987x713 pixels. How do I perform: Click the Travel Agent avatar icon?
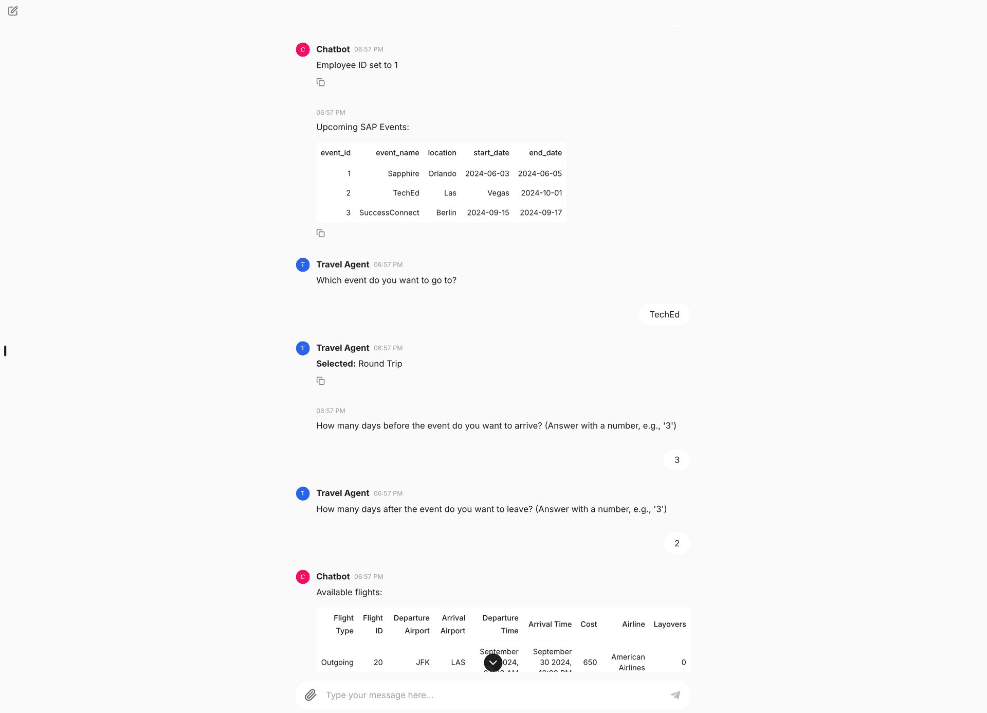pyautogui.click(x=304, y=264)
